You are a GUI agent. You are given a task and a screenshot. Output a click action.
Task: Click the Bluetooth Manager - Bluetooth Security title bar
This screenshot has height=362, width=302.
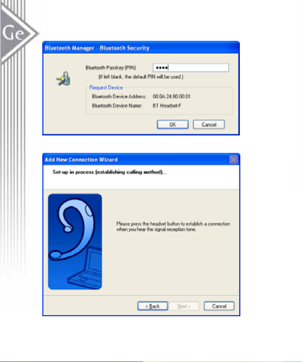coord(141,48)
